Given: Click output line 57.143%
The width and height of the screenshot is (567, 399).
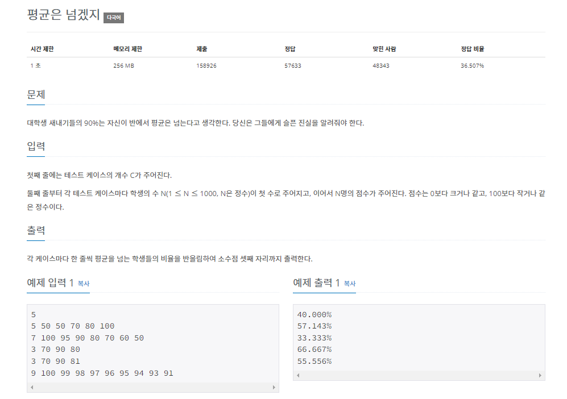Looking at the screenshot, I should click(314, 326).
